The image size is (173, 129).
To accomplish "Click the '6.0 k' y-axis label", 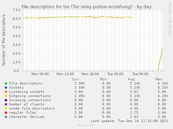I will click(17, 19).
